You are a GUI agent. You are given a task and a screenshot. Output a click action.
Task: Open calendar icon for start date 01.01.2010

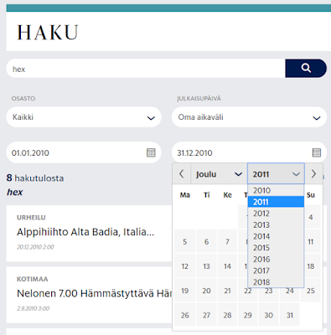(151, 152)
